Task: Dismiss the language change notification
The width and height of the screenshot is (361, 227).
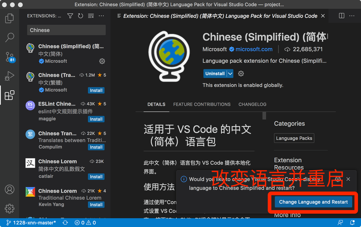Action: point(348,179)
